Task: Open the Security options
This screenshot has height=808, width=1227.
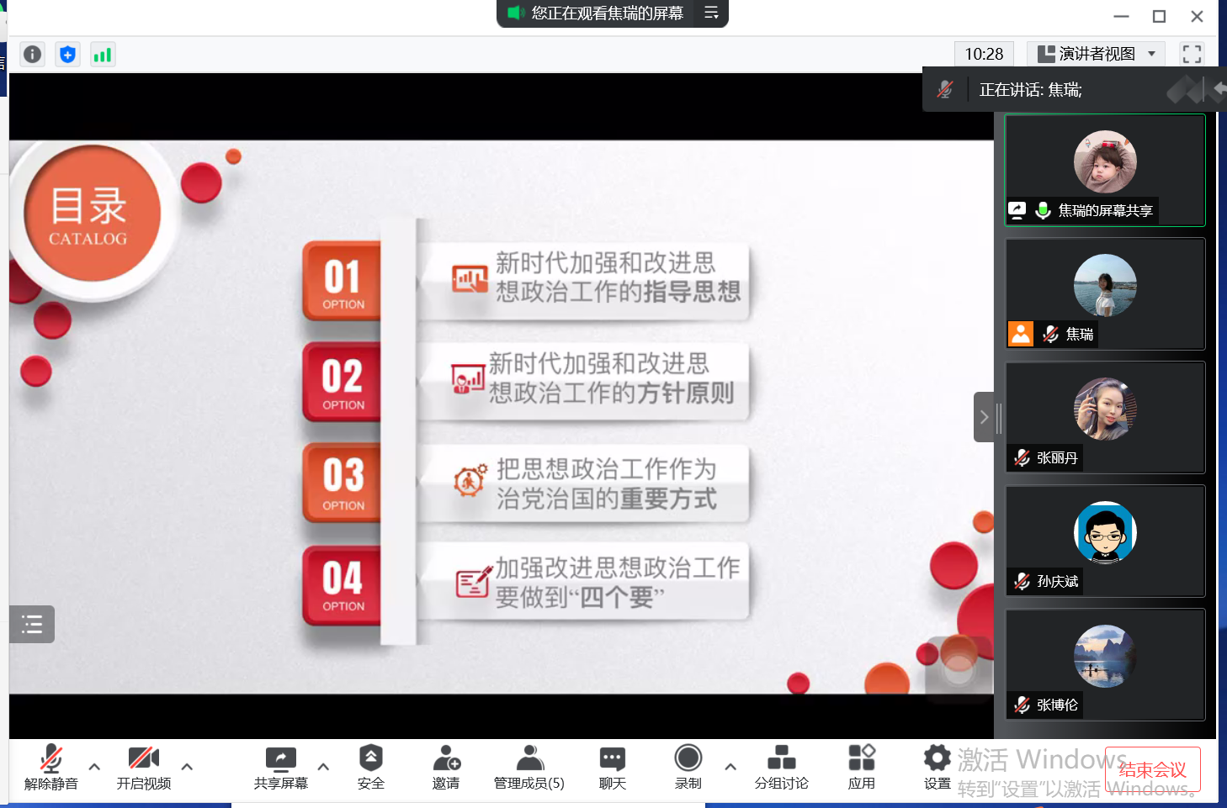Action: [x=370, y=767]
